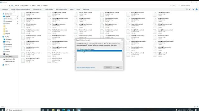The height and width of the screenshot is (111, 199).
Task: Select Music in the navigation pane
Action: [x=7, y=49]
